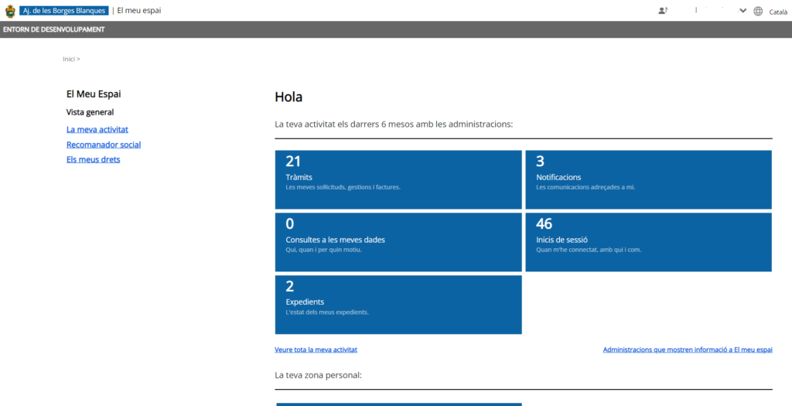Click the El meu espai header title
Screen dimensions: 792x406
pyautogui.click(x=139, y=11)
